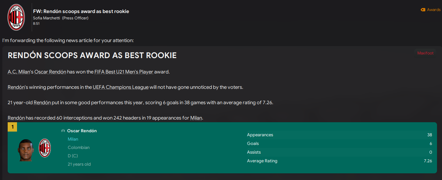The height and width of the screenshot is (180, 442).
Task: Click the yellow rank 1 badge
Action: pyautogui.click(x=12, y=127)
